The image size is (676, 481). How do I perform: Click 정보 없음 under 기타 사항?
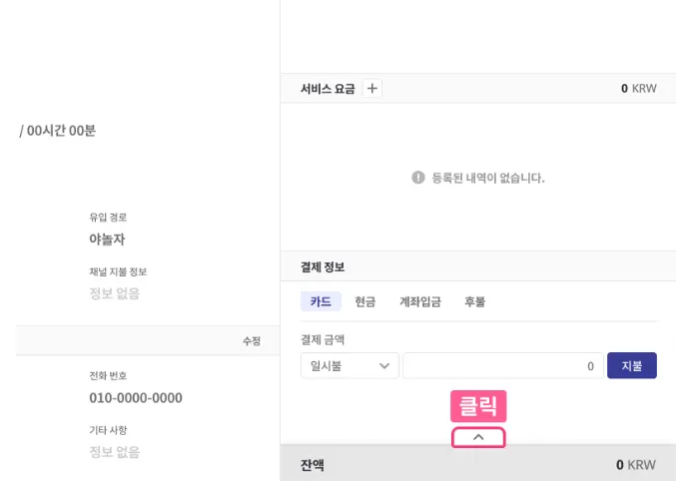[x=114, y=452]
